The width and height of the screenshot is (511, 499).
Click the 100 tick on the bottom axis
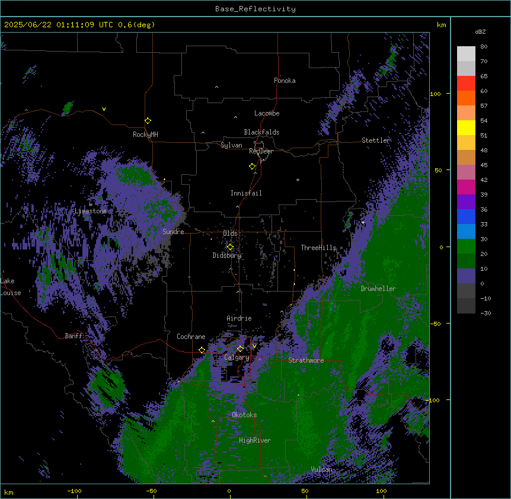point(381,491)
